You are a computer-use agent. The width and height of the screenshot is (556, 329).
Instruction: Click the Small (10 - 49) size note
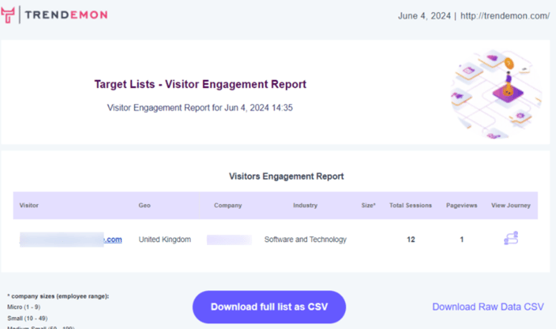click(x=27, y=319)
